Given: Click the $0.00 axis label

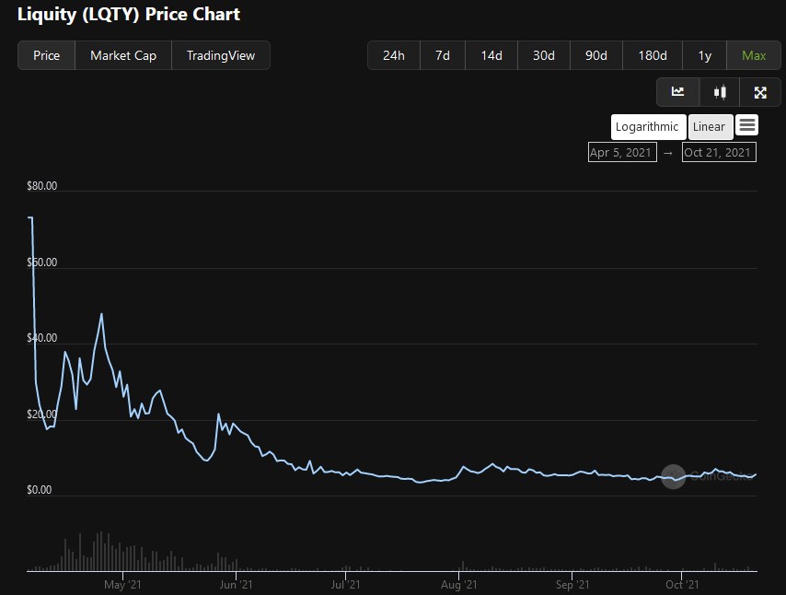Looking at the screenshot, I should [39, 490].
